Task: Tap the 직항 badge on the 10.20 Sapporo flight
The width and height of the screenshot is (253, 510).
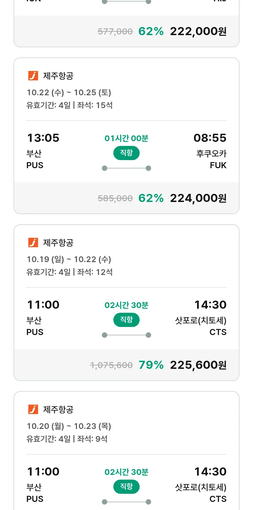Action: coord(126,487)
